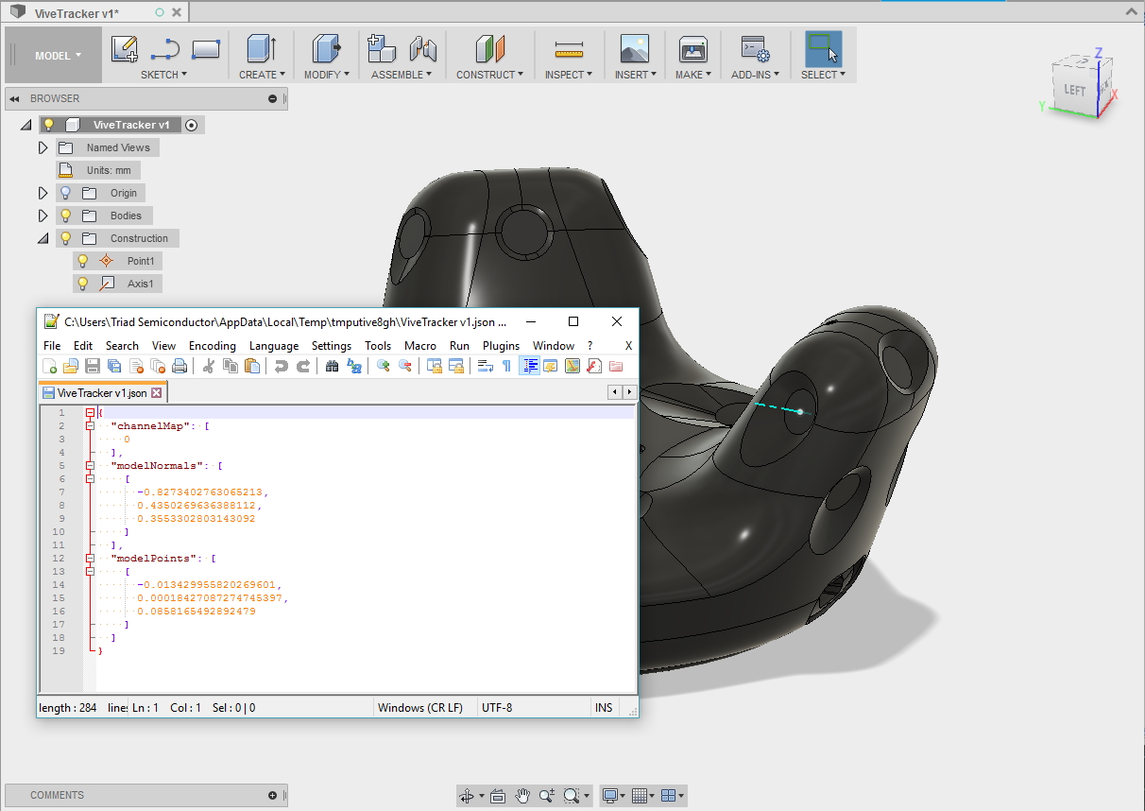
Task: Click the ADD-INS toolbar label
Action: point(756,75)
